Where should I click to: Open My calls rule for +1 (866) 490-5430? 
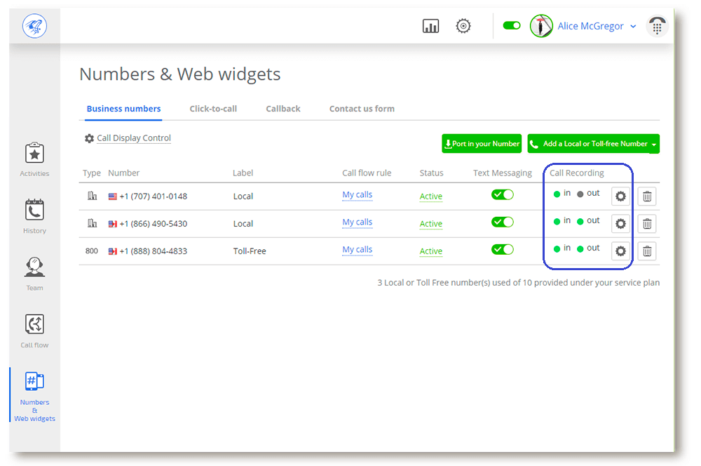pos(358,222)
